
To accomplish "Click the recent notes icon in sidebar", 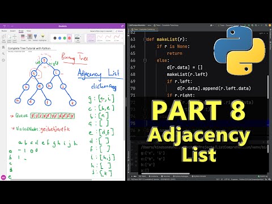I will [x=3, y=60].
